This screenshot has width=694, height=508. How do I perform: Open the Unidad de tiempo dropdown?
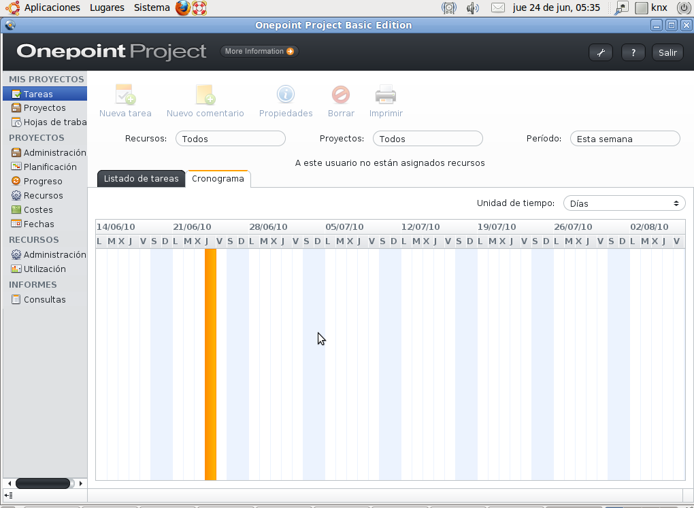pyautogui.click(x=623, y=203)
